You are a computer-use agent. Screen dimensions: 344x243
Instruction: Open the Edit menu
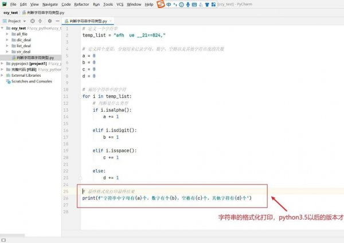coord(23,4)
